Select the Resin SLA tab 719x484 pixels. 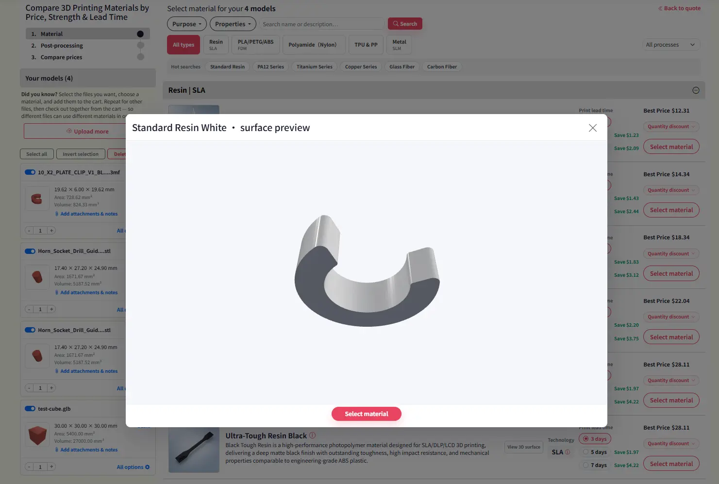(216, 45)
